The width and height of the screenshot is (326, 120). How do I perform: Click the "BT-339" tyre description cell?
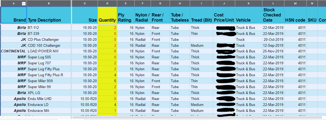point(49,34)
